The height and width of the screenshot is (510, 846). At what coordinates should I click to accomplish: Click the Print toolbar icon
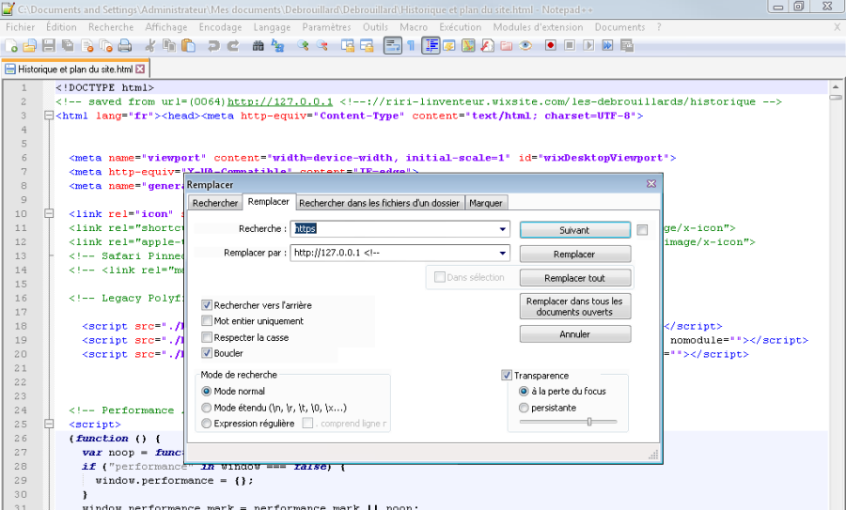[x=125, y=46]
